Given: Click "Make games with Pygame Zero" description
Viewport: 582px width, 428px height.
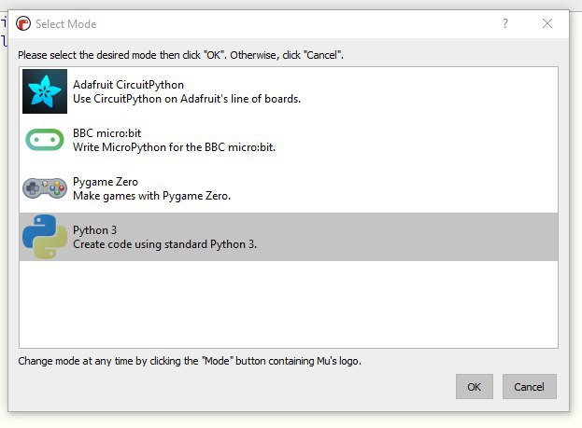Looking at the screenshot, I should point(151,196).
